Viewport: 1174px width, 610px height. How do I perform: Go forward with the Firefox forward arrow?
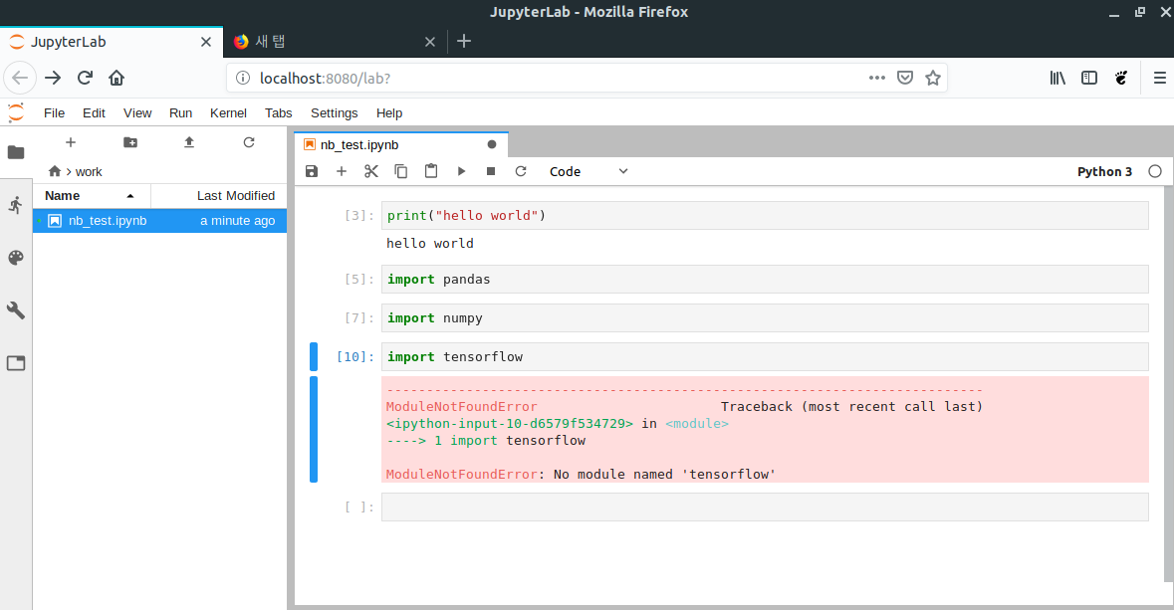pyautogui.click(x=53, y=78)
